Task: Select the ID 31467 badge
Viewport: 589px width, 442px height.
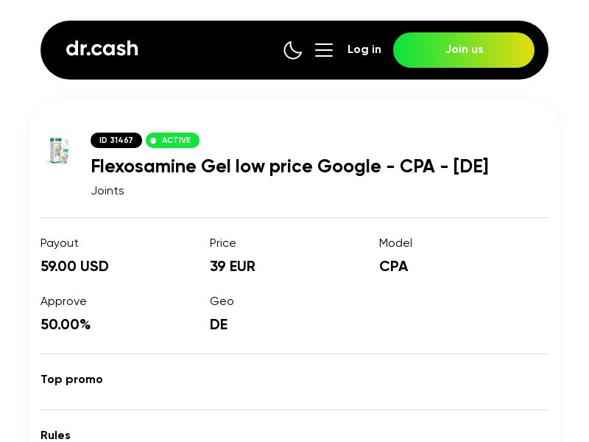Action: point(116,140)
